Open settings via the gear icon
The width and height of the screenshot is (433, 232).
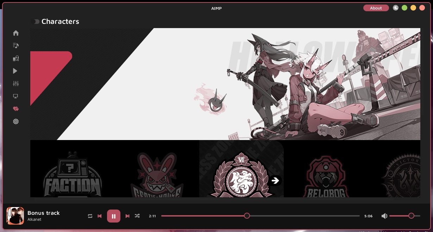[x=15, y=121]
